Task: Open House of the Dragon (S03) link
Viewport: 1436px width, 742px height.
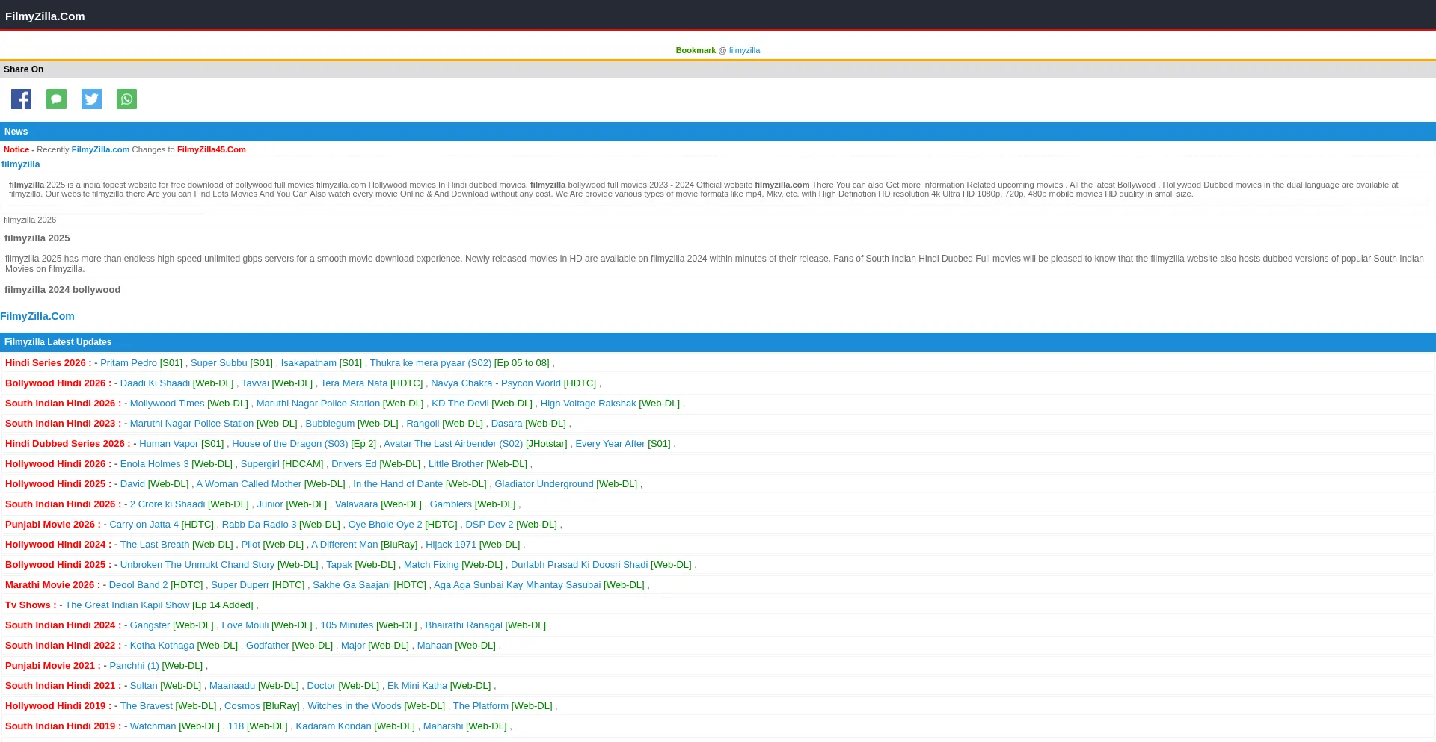Action: coord(290,444)
